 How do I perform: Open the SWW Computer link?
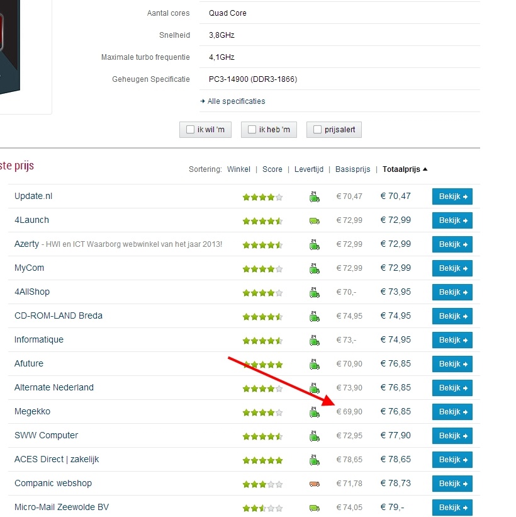[x=46, y=435]
